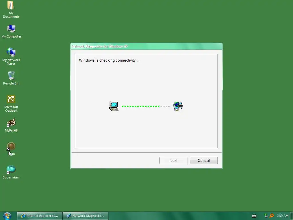Select the brown sphere desktop shortcut
Viewport: 293px width, 220px height.
11,149
